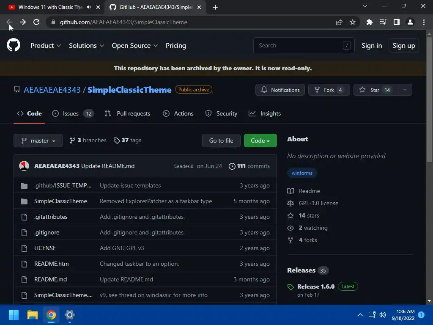Screen dimensions: 433x325
Task: Show hidden tray icons chevron
Action: click(x=360, y=315)
